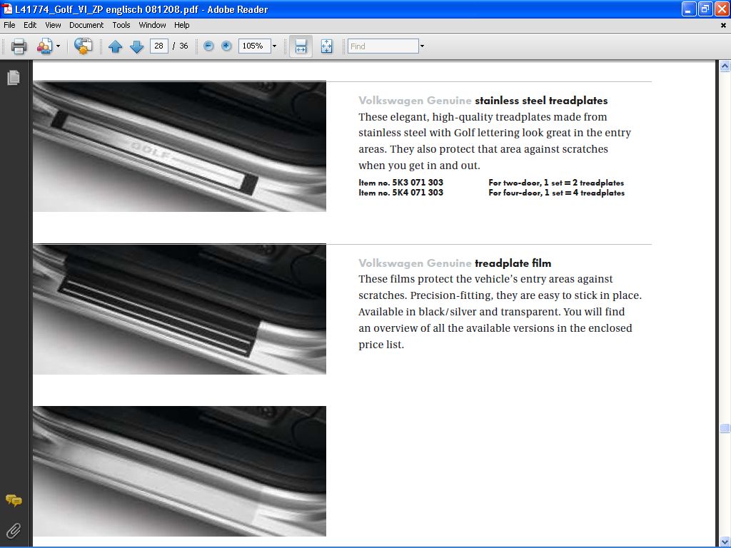Image resolution: width=731 pixels, height=548 pixels.
Task: Open the Attachments paperclip panel
Action: click(13, 530)
